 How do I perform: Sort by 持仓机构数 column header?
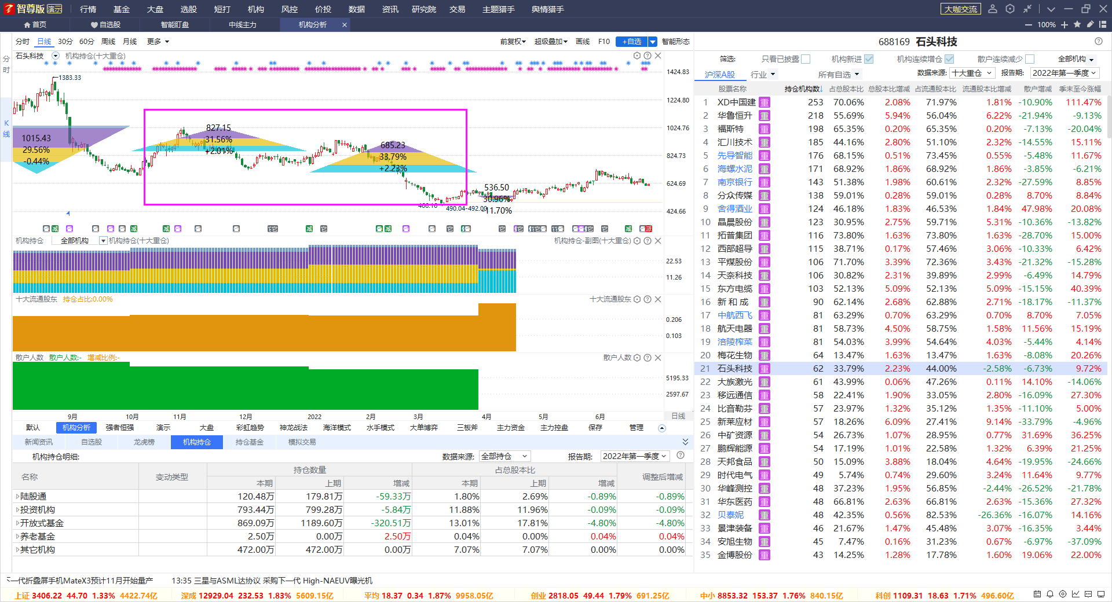click(803, 89)
